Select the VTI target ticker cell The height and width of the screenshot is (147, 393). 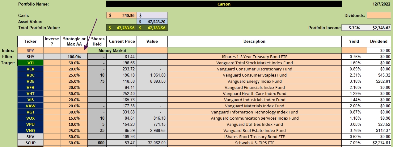coord(30,63)
